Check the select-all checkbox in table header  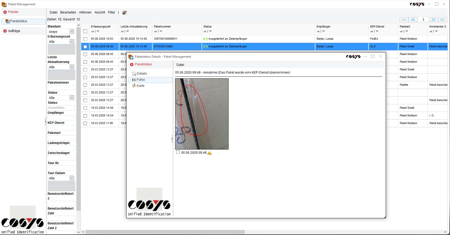pos(85,31)
